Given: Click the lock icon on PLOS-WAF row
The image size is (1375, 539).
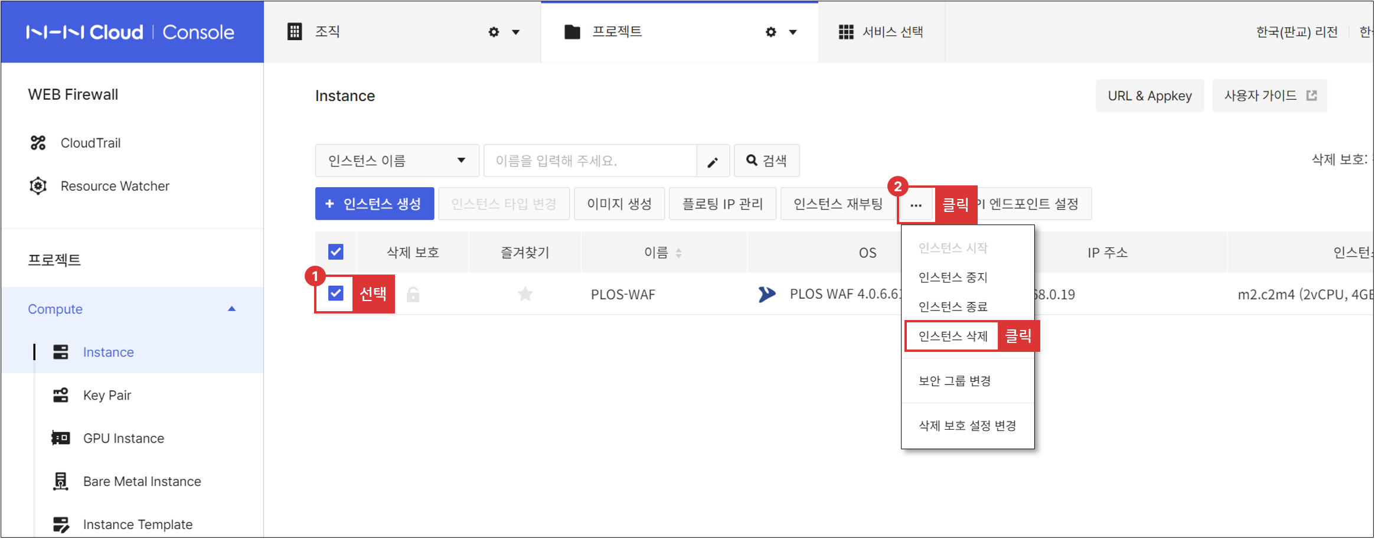Looking at the screenshot, I should 413,294.
